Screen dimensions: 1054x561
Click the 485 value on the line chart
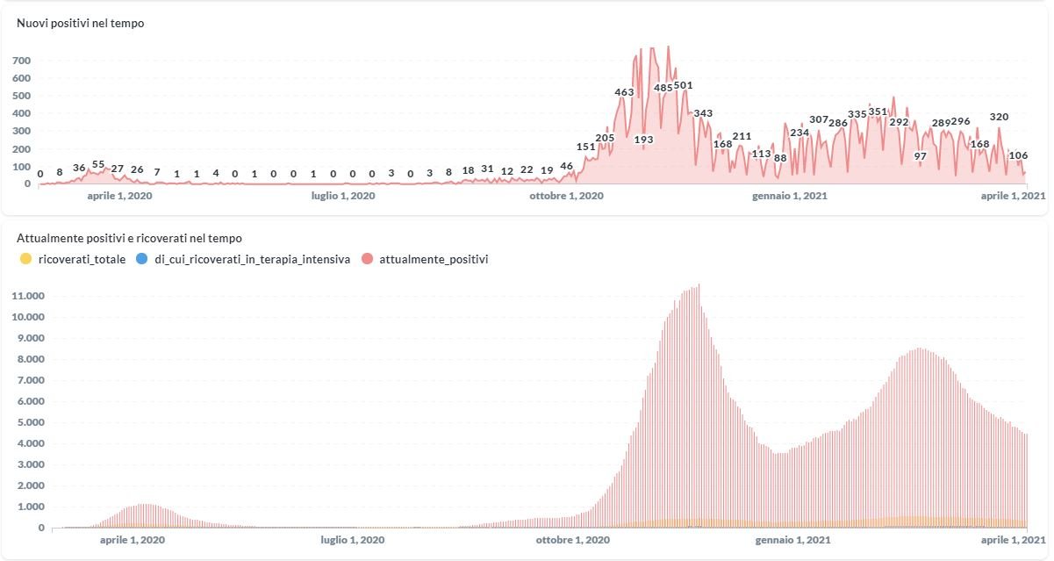[663, 88]
